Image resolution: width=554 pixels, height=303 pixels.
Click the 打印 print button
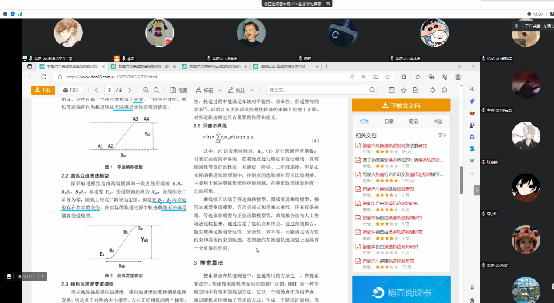[x=71, y=90]
